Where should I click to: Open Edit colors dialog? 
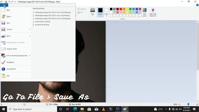(x=145, y=12)
